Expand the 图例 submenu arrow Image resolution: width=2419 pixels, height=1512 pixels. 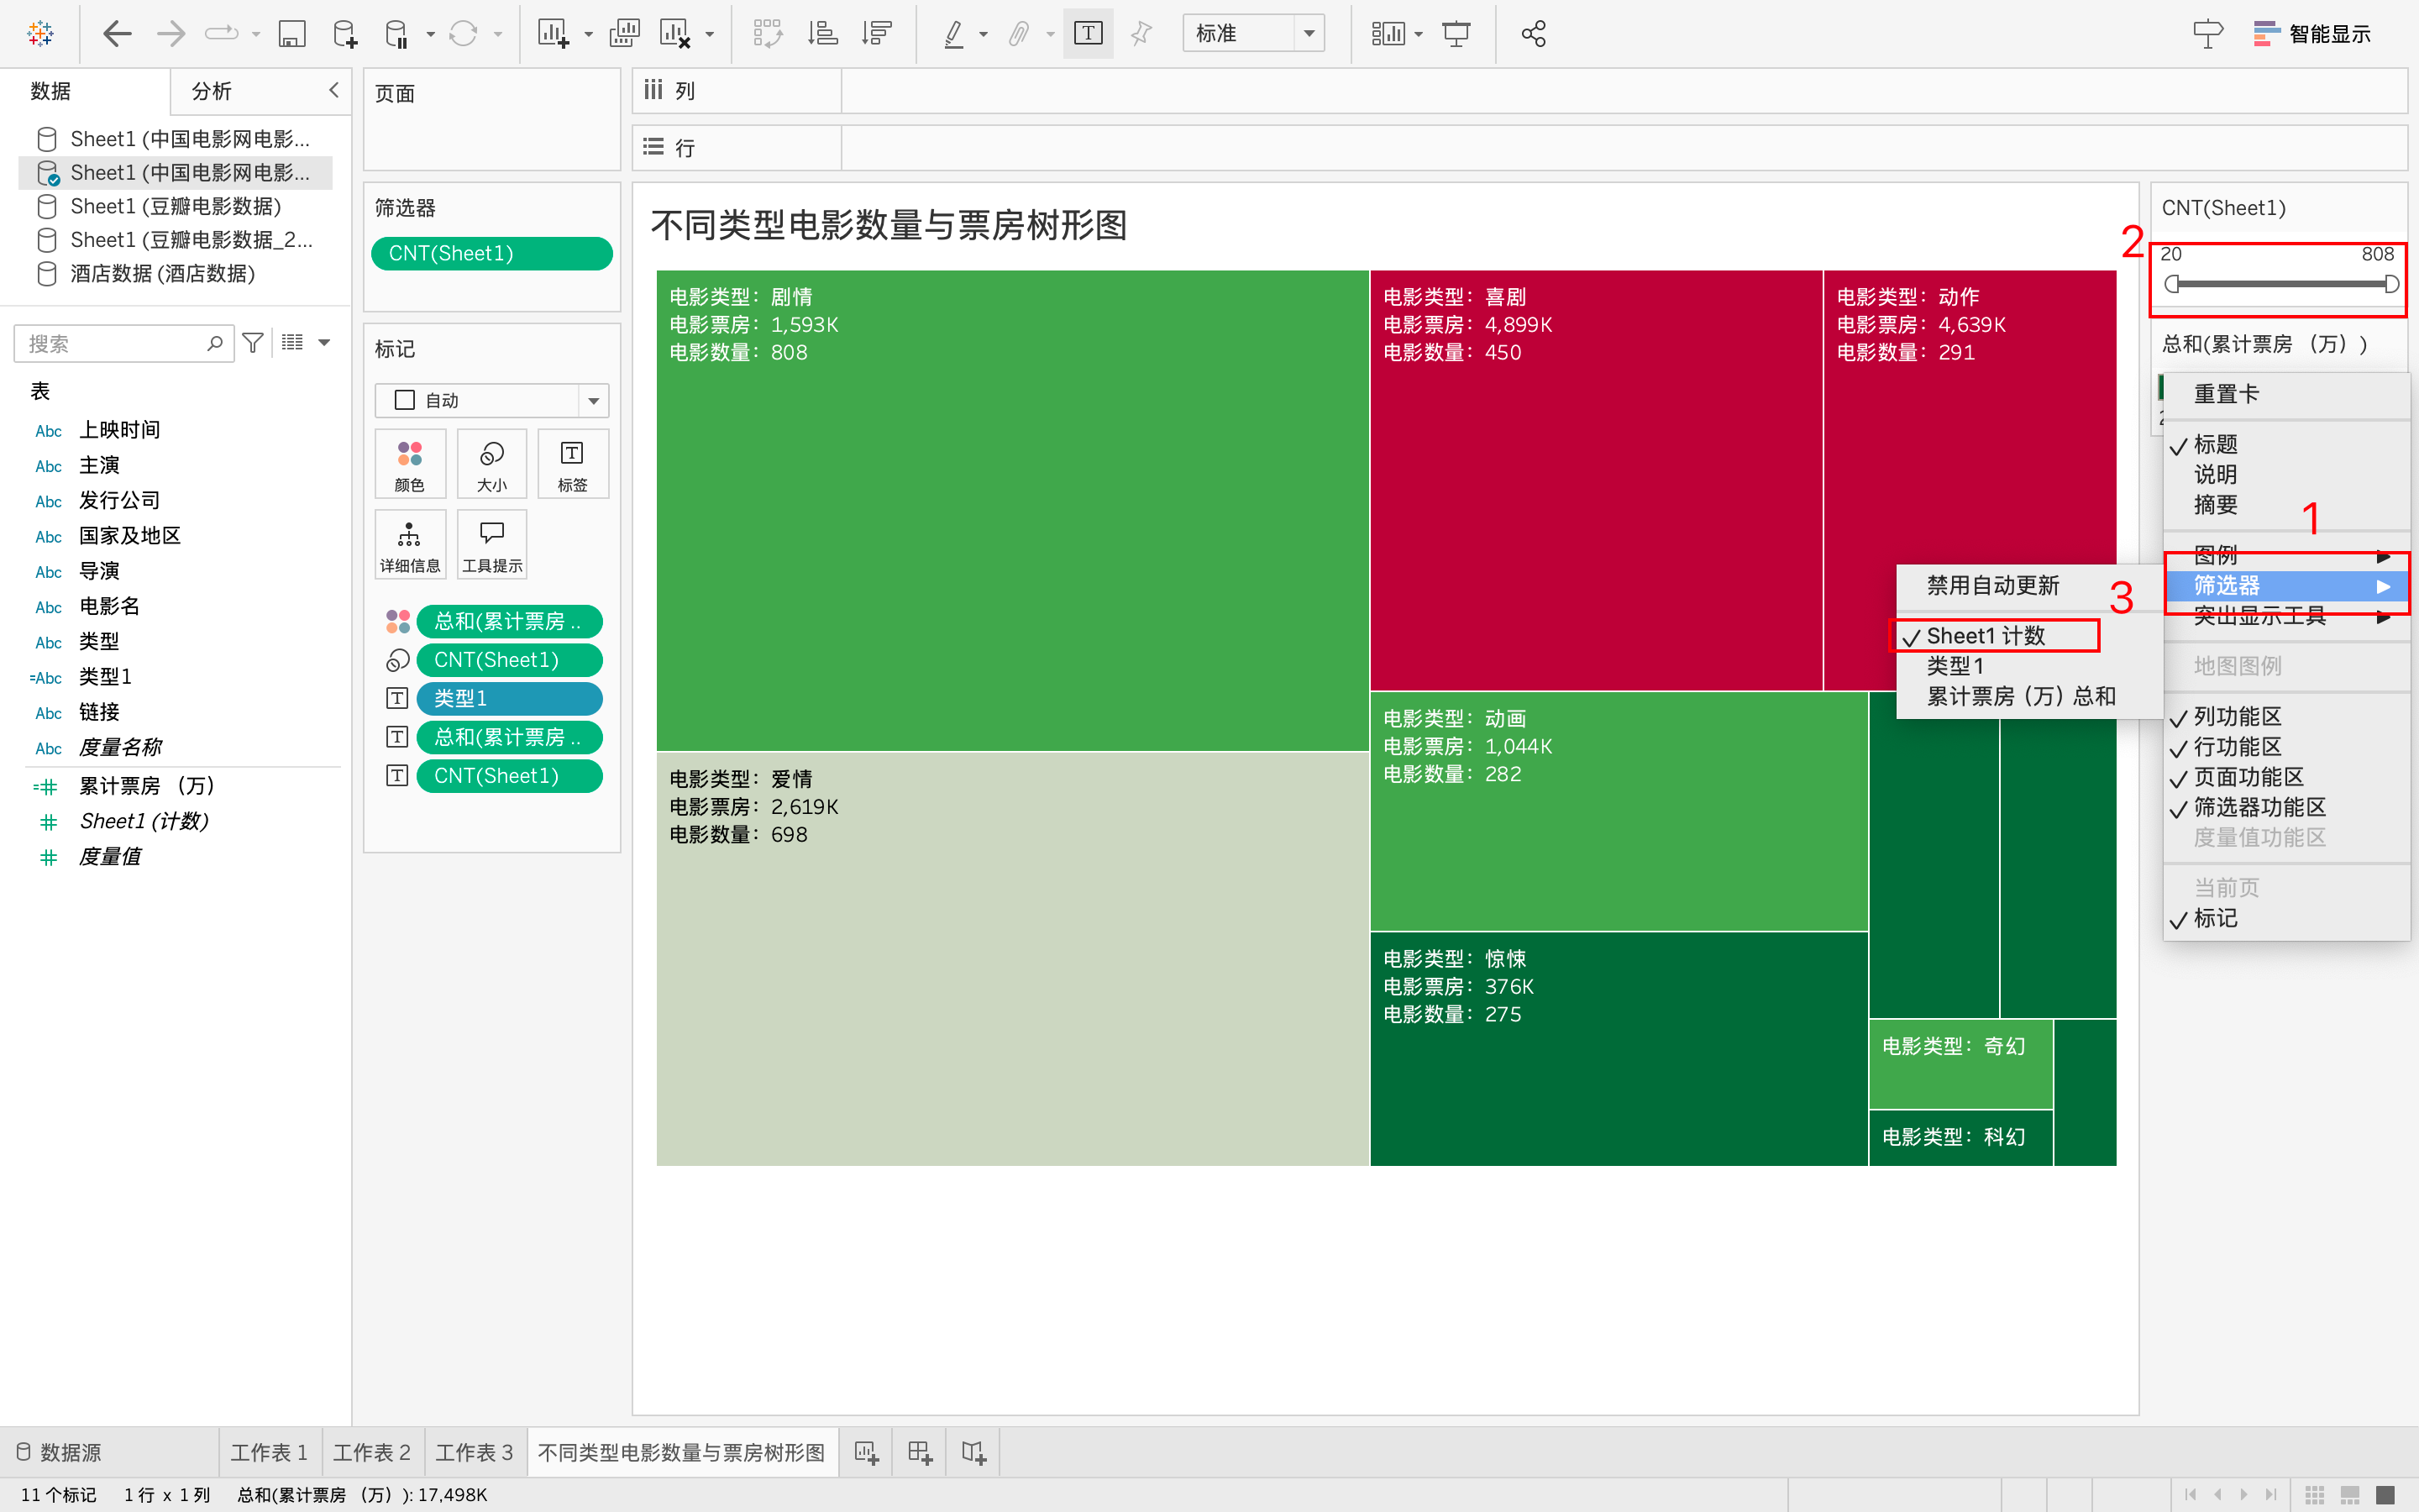coord(2383,556)
